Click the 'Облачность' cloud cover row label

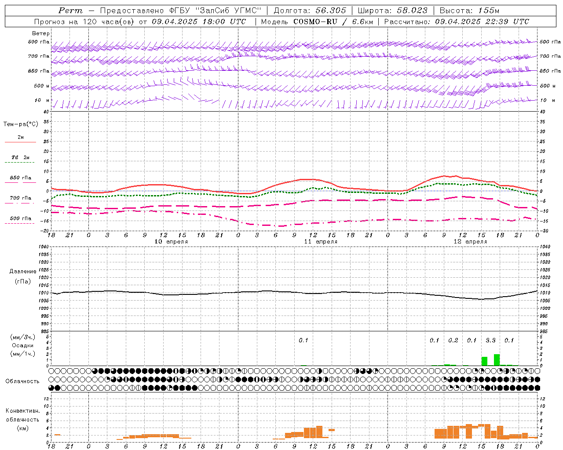coord(22,381)
